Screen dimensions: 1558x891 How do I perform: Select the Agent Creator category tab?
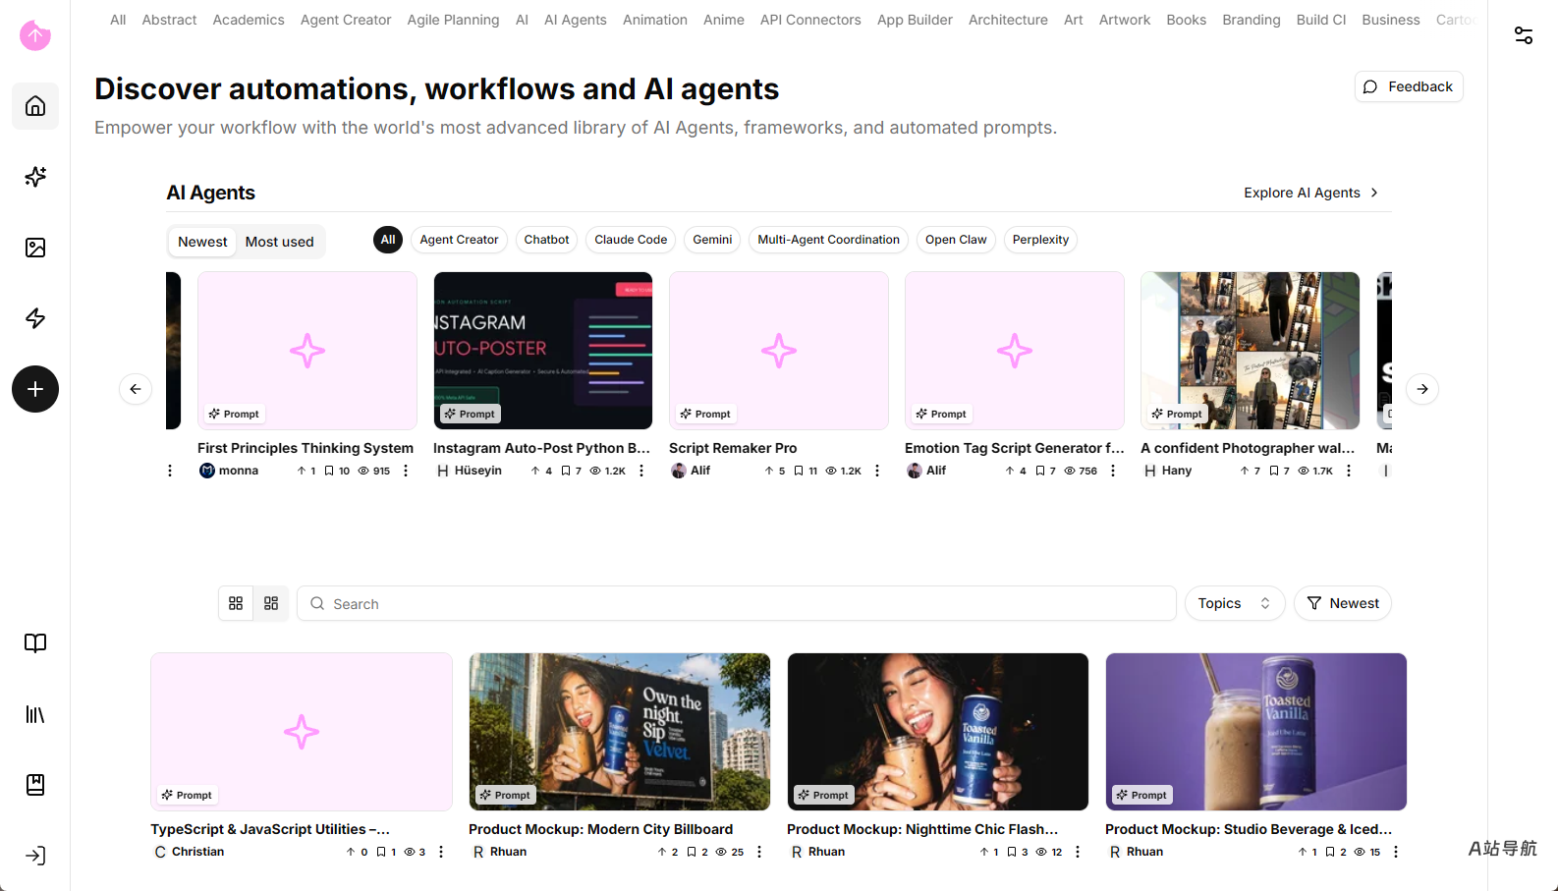click(346, 20)
